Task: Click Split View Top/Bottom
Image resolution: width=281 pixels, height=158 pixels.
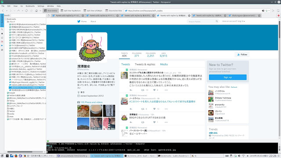Action: click(71, 11)
